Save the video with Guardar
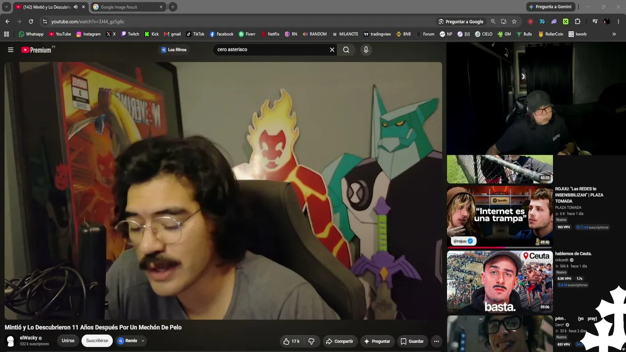Screen dimensions: 626x352 coord(412,341)
